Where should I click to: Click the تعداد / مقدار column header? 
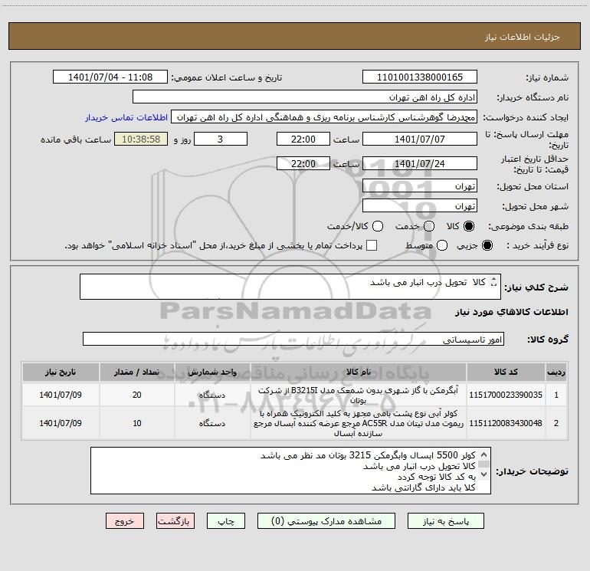coord(137,372)
